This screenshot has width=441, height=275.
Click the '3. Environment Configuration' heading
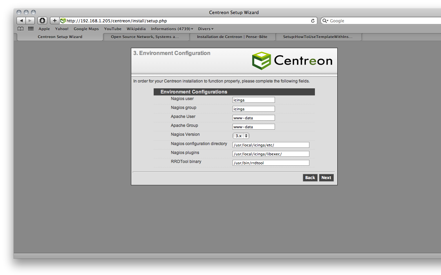click(x=172, y=53)
